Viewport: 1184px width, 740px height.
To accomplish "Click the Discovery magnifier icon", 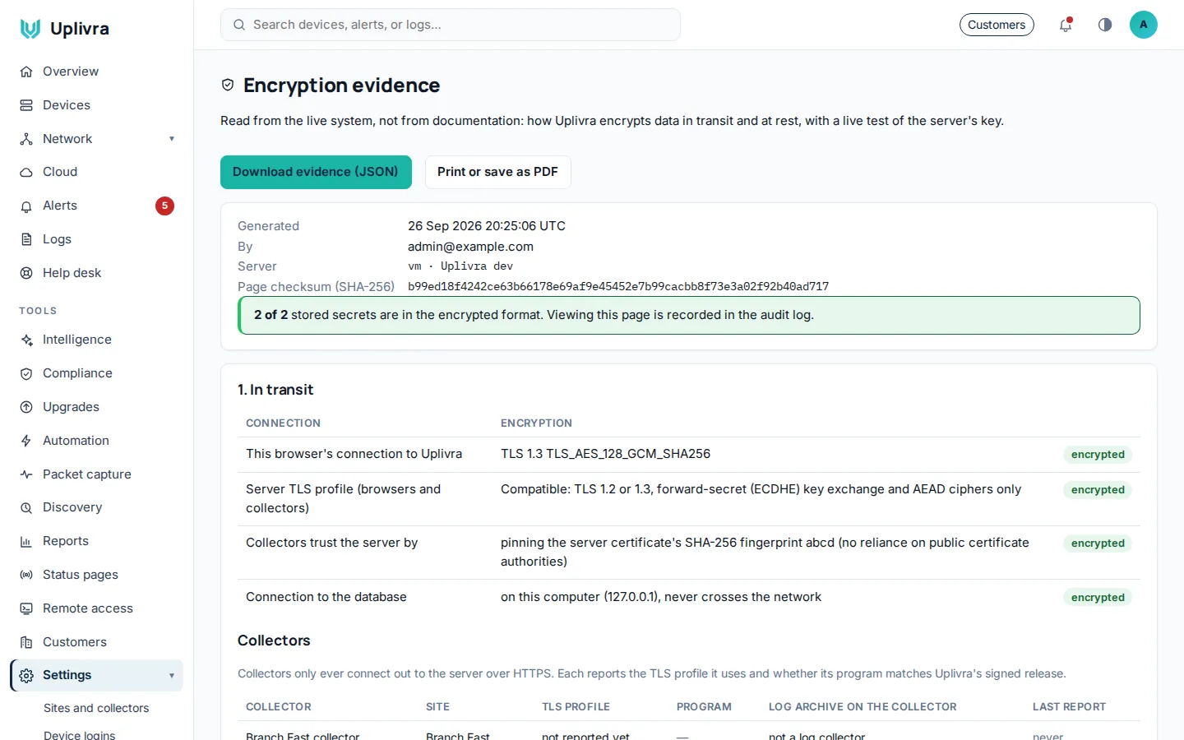I will coord(26,507).
